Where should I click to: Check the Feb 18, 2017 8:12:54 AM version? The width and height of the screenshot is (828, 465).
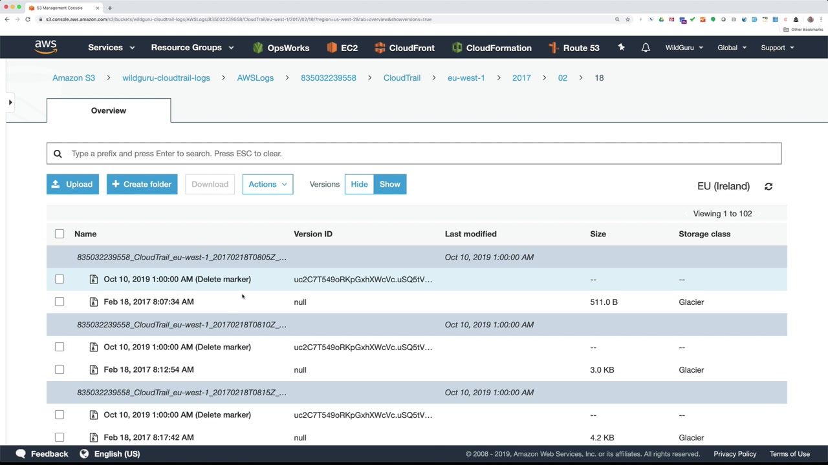point(60,369)
